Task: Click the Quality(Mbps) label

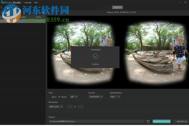Action: (x=116, y=93)
